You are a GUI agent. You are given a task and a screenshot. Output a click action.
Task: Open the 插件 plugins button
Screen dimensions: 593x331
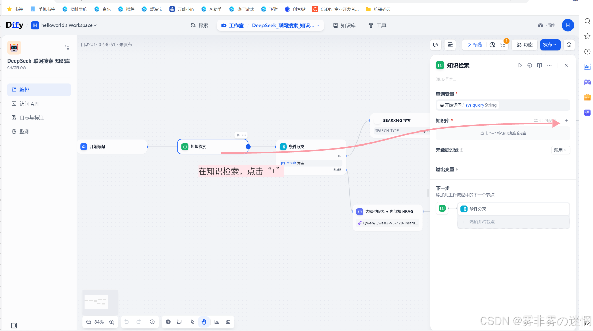click(x=546, y=25)
